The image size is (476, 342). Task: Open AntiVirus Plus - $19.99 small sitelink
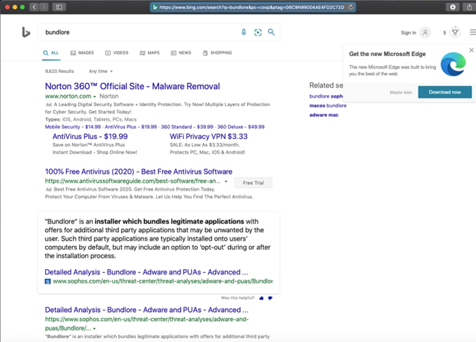coord(131,127)
